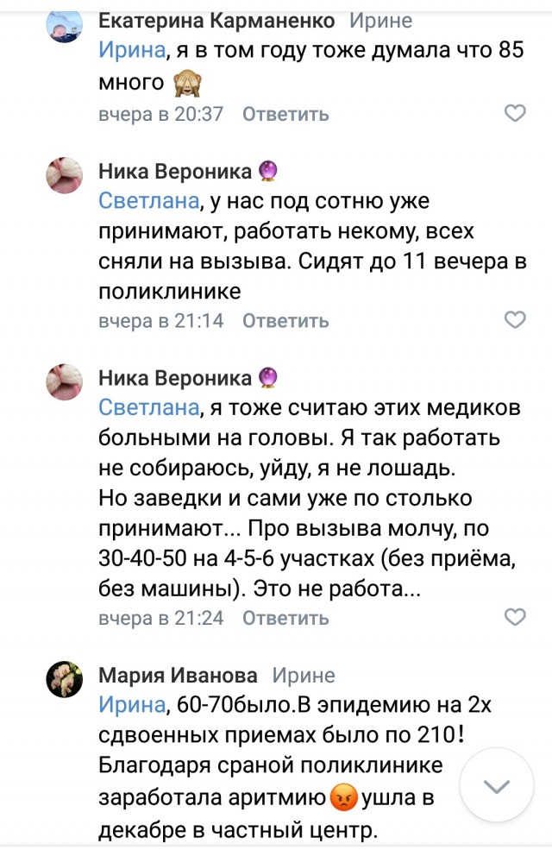Reply to the 21:24 comment by Ника Вероника

[x=285, y=618]
